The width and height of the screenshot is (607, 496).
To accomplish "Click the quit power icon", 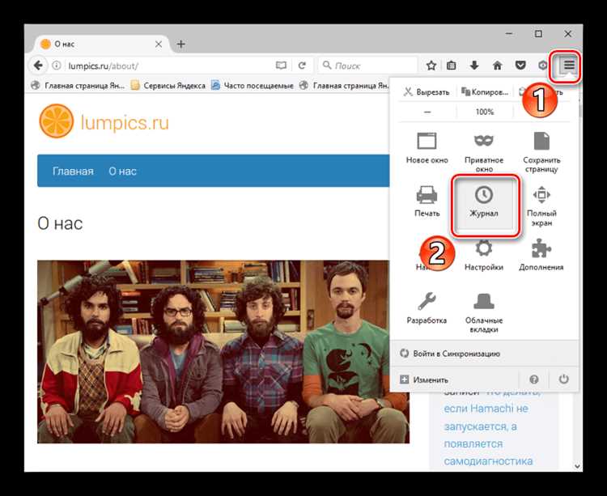I will coord(563,379).
